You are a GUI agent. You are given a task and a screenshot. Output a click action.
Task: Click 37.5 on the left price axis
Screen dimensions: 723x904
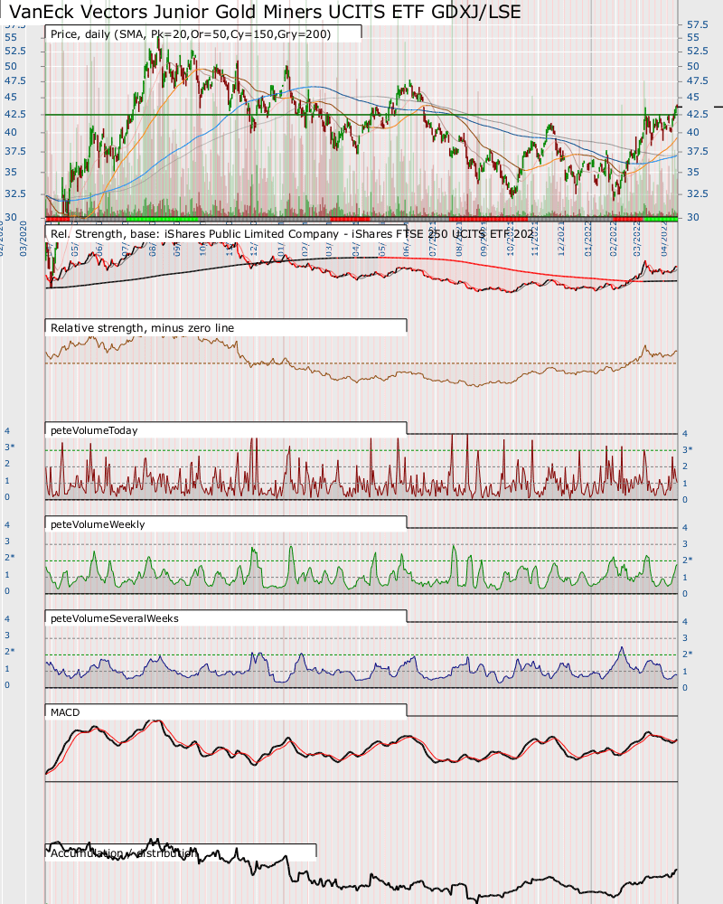click(15, 151)
